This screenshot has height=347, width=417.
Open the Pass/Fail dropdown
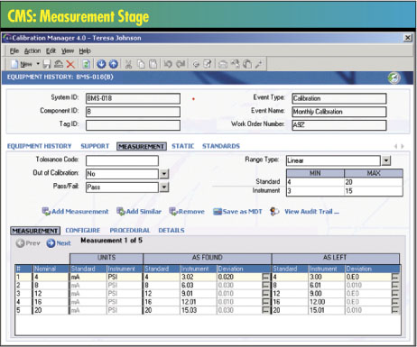pos(164,187)
